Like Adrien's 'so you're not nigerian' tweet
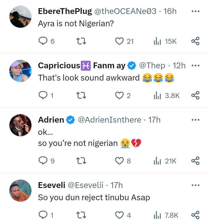This screenshot has height=223, width=210. tap(119, 161)
